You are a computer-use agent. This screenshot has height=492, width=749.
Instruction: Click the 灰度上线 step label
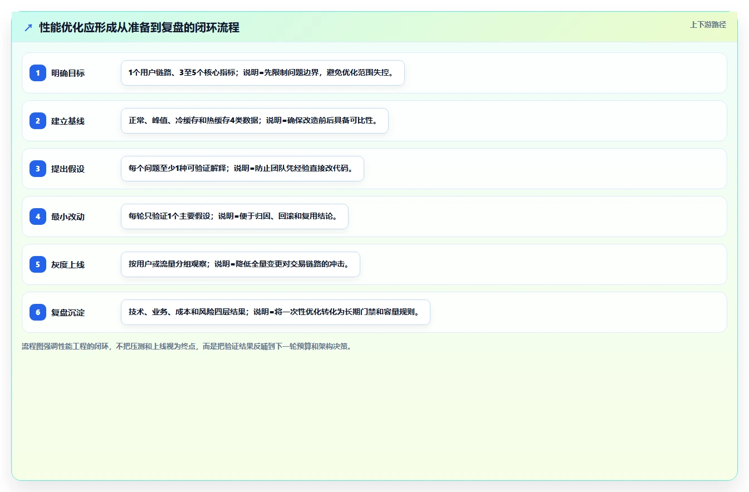pyautogui.click(x=68, y=264)
